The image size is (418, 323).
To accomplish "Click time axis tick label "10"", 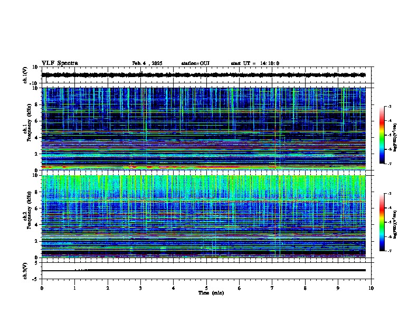I will (x=371, y=288).
